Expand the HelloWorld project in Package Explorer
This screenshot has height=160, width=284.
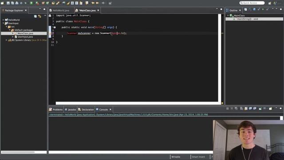tap(3, 20)
